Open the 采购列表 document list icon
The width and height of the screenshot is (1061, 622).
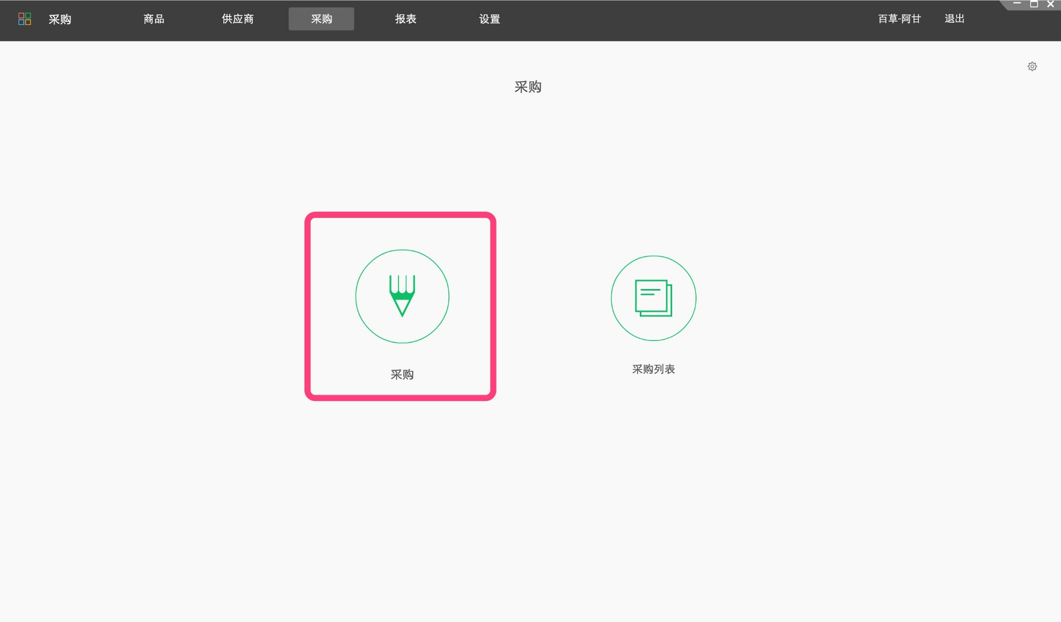654,298
